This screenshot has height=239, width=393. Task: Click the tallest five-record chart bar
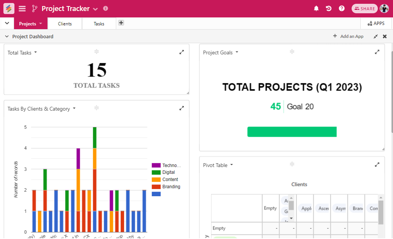[95, 180]
